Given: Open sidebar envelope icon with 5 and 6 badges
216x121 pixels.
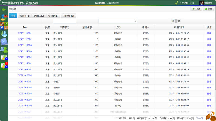Looking at the screenshot, I should (4, 66).
